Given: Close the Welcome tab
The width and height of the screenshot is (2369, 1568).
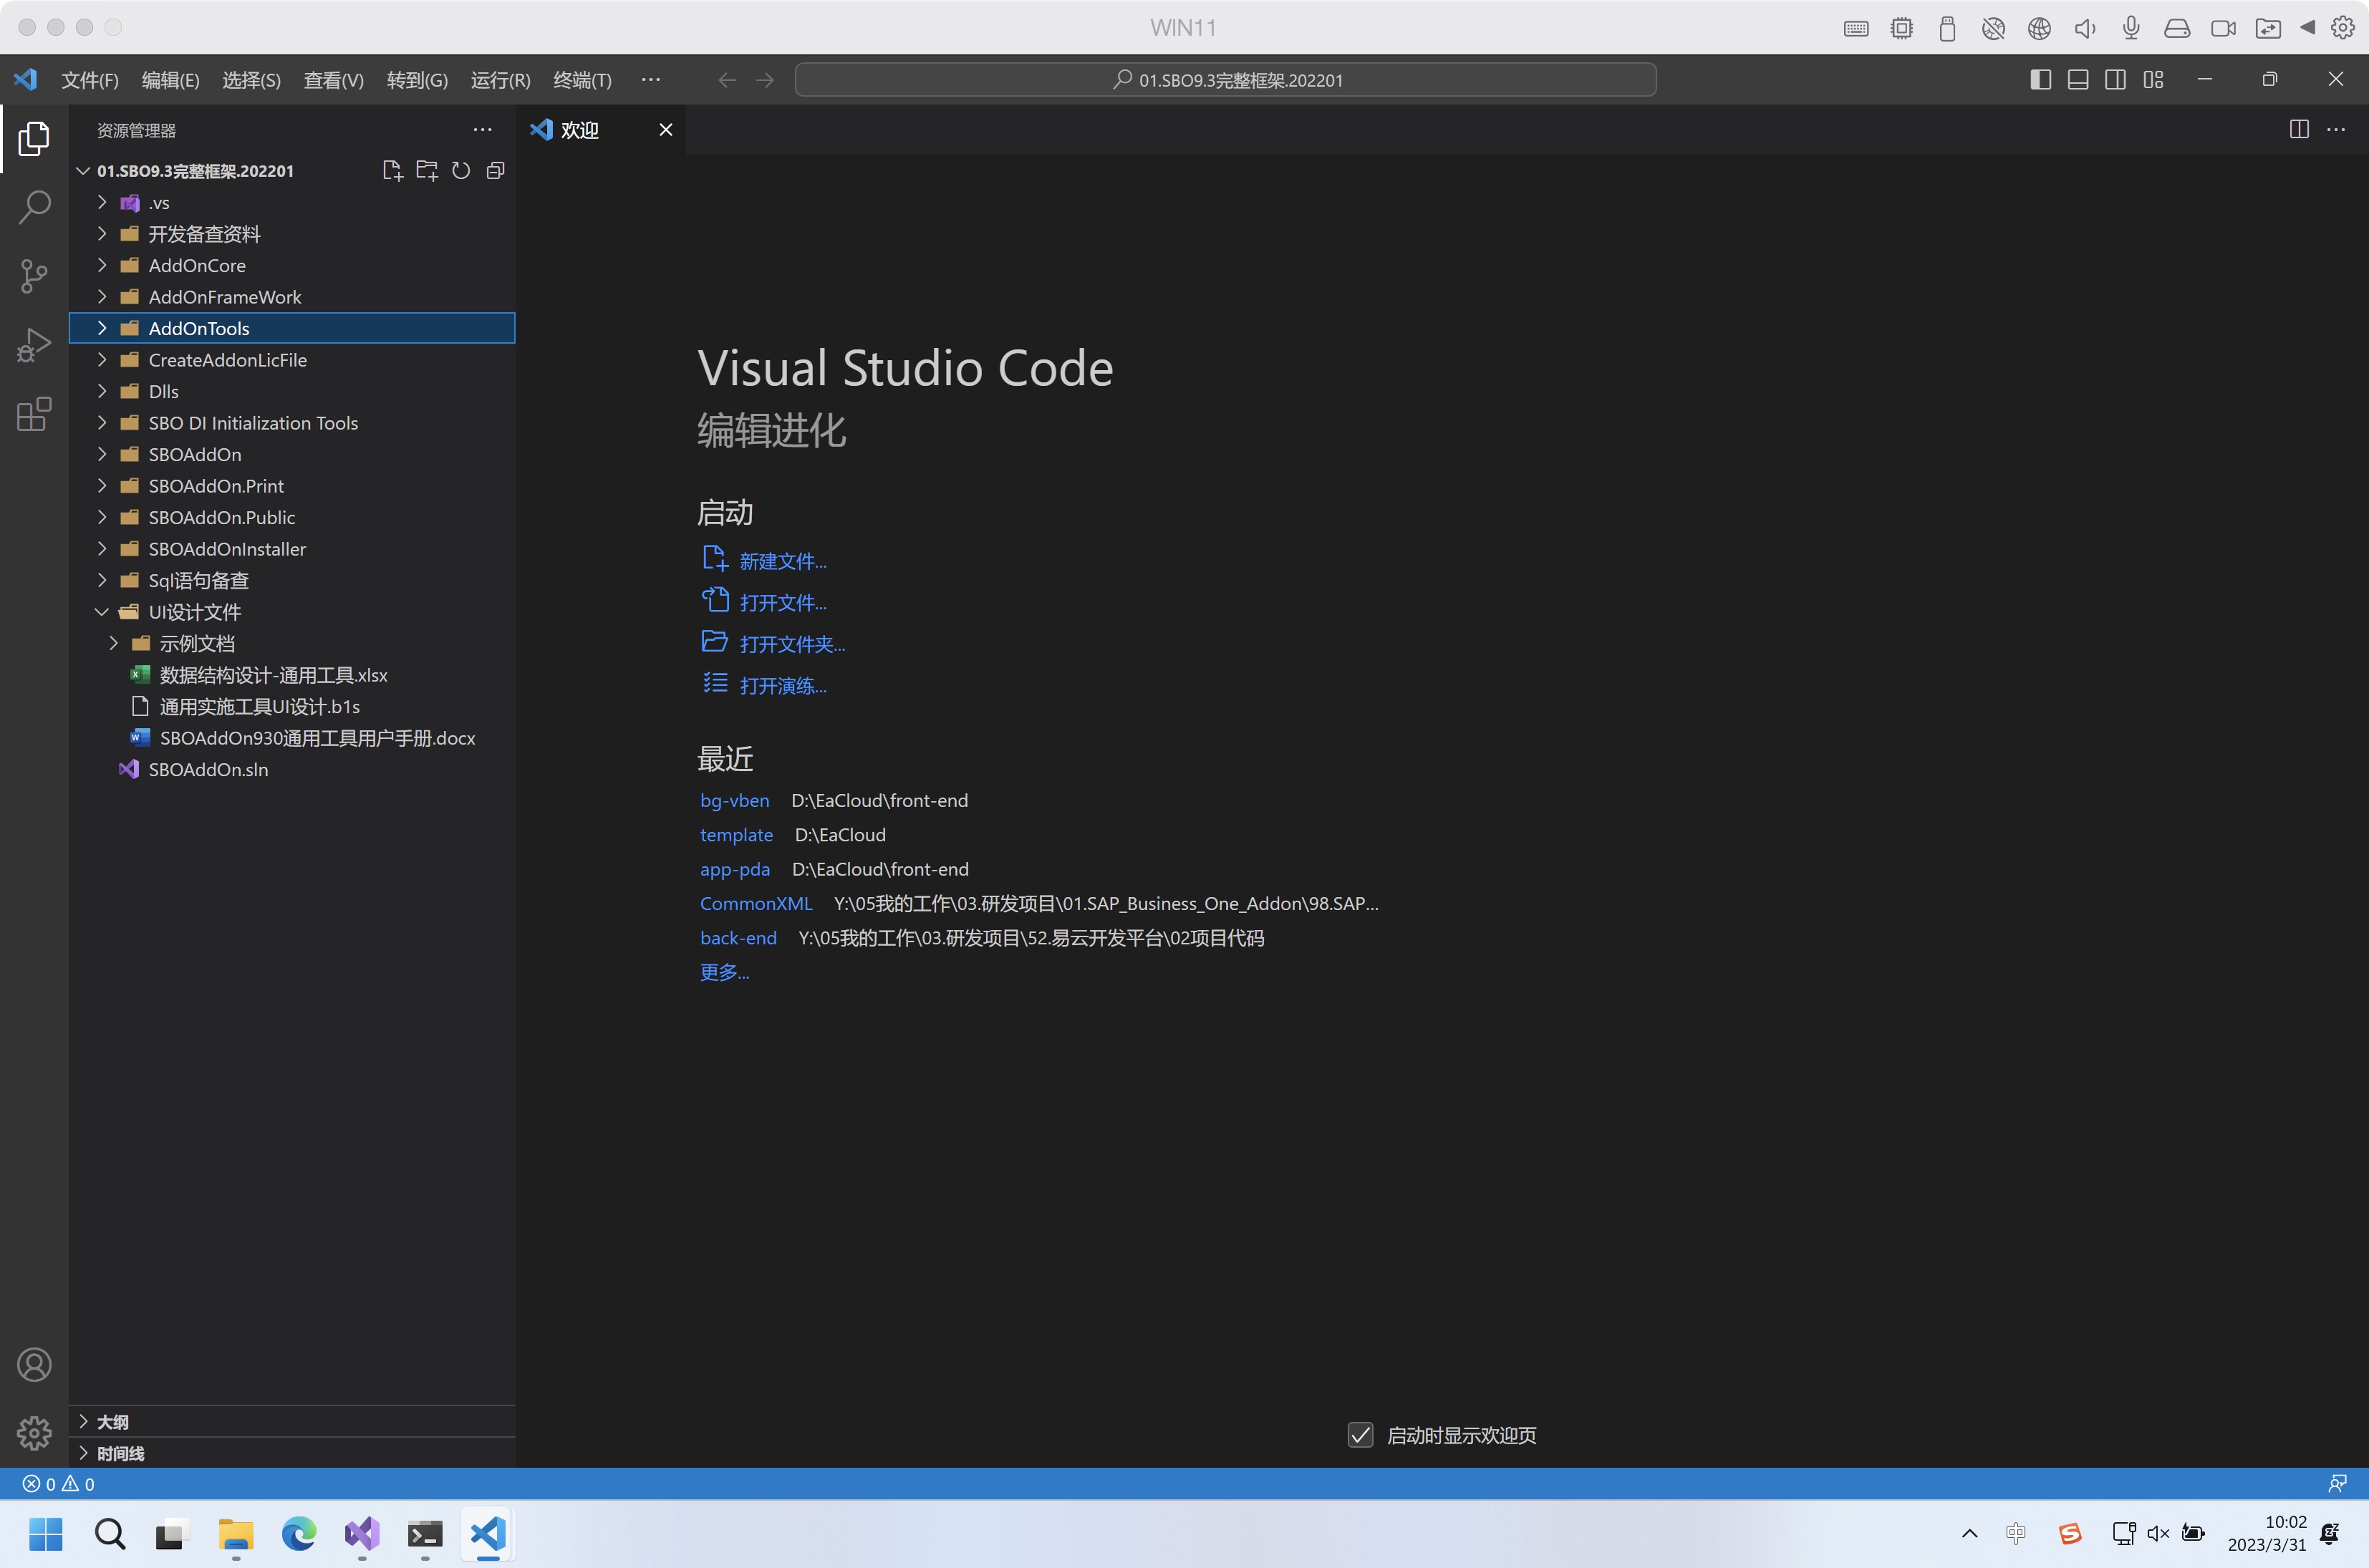Looking at the screenshot, I should pyautogui.click(x=666, y=130).
